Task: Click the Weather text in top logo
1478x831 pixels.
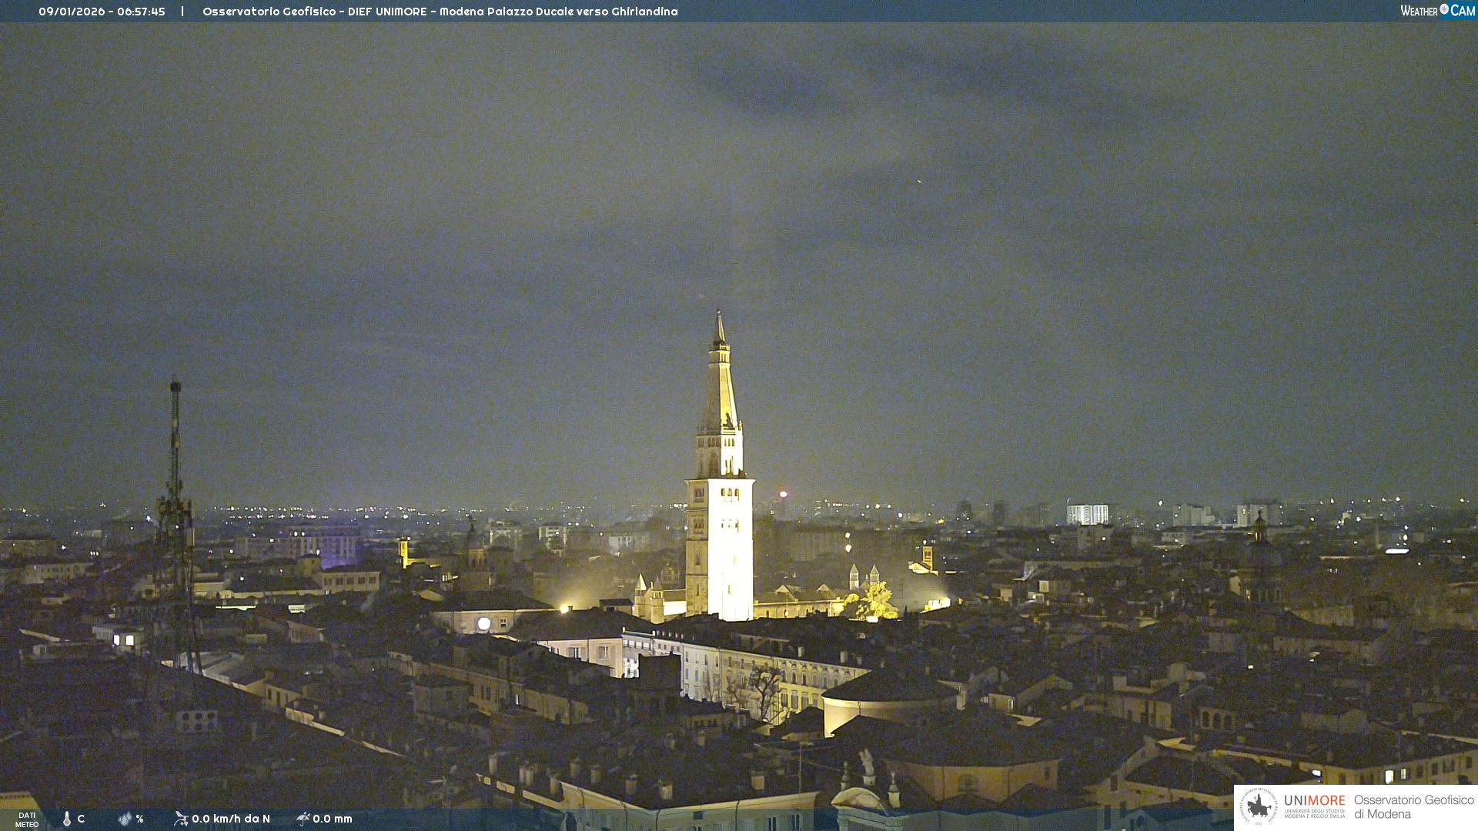Action: (x=1419, y=11)
